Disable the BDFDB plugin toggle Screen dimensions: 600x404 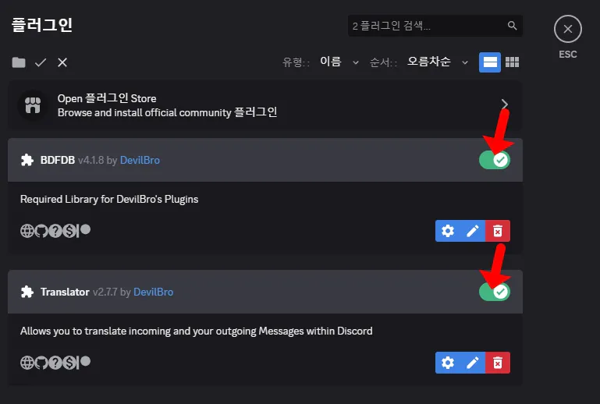[x=495, y=160]
